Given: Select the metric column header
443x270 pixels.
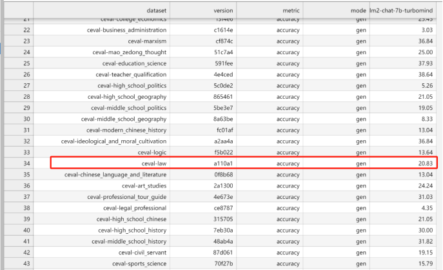Looking at the screenshot, I should click(x=270, y=10).
